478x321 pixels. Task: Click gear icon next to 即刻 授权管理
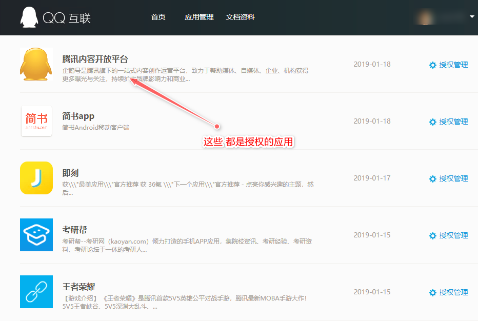tap(432, 178)
